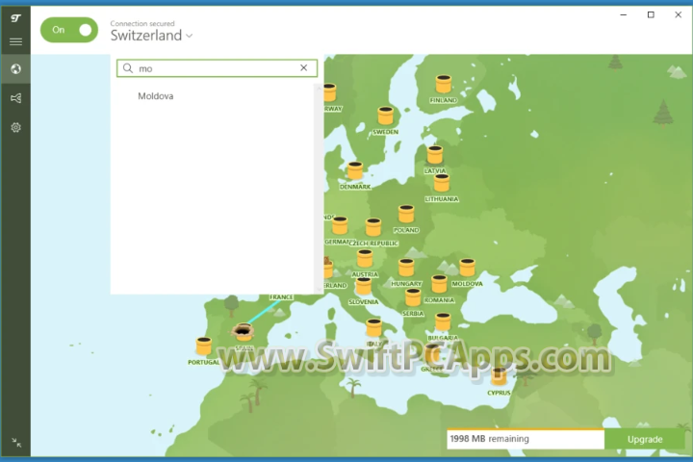Image resolution: width=693 pixels, height=462 pixels.
Task: Select the Bulgaria tunnel on the map
Action: coord(443,321)
